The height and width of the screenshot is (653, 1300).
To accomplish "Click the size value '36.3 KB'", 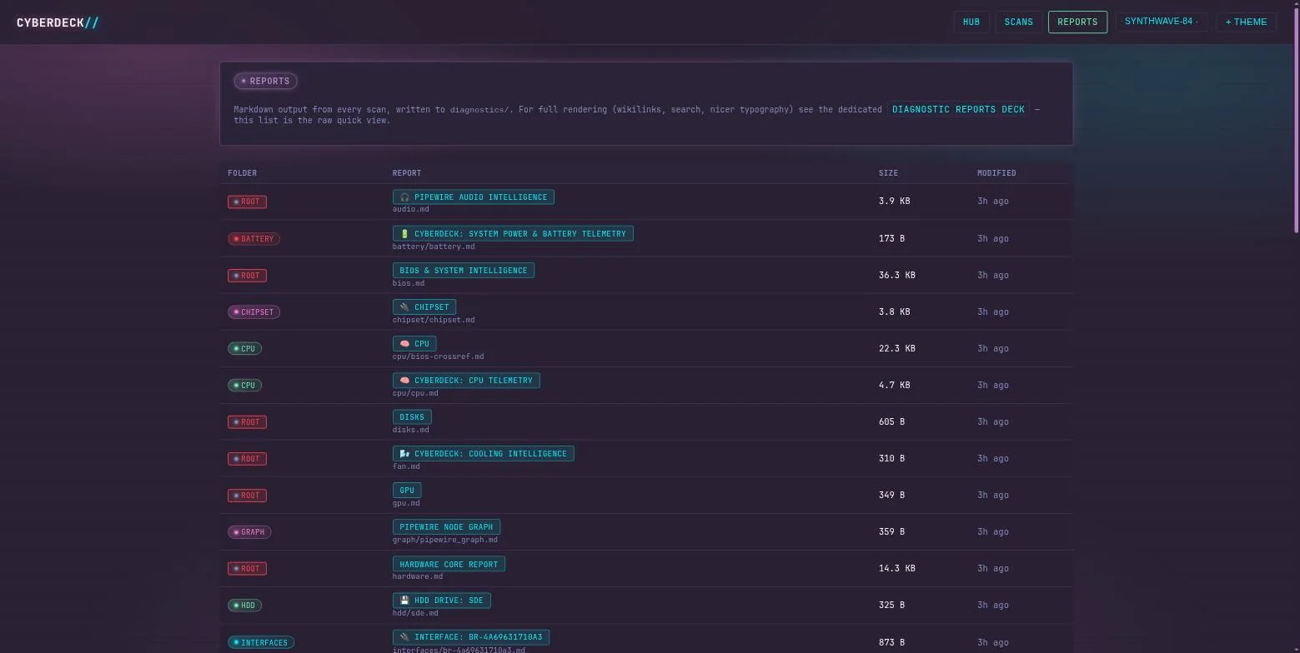I will pos(896,275).
